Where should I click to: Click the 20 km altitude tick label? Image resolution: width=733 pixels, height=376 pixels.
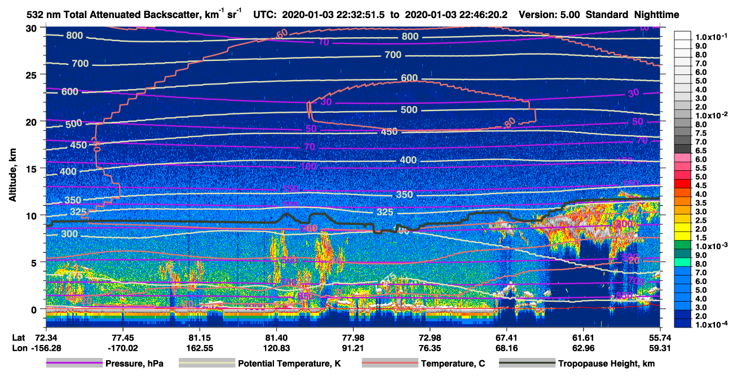(32, 122)
